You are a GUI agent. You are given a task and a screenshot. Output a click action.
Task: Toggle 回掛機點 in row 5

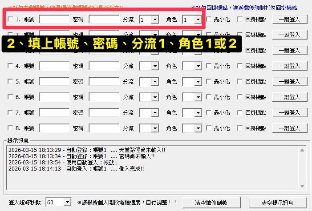(x=240, y=81)
